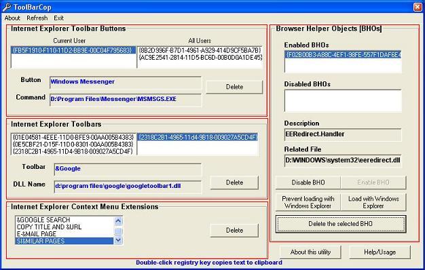Click scroll up arrow in context menu list

[118, 221]
